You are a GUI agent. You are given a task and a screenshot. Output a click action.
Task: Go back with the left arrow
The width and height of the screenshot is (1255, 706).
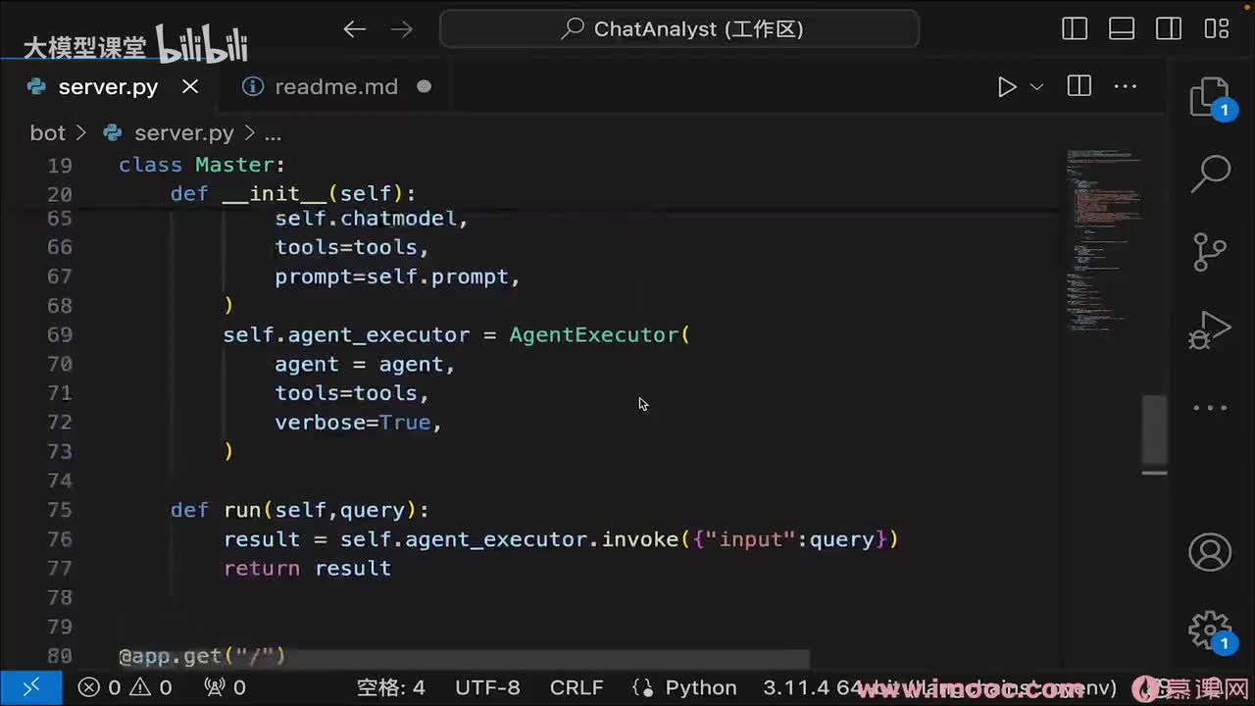(354, 29)
